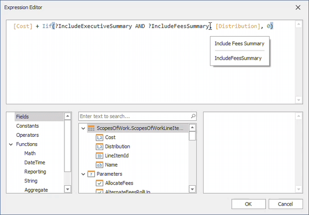The height and width of the screenshot is (215, 309).
Task: Click the AllocateFees checkbox icon
Action: 100,183
